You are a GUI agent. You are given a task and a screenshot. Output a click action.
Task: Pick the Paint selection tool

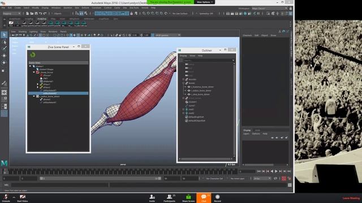click(x=4, y=48)
